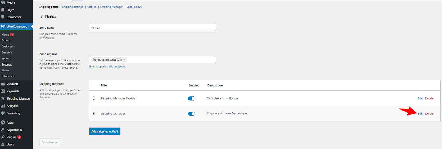Click the Shipping Manager sidebar icon

[3, 98]
